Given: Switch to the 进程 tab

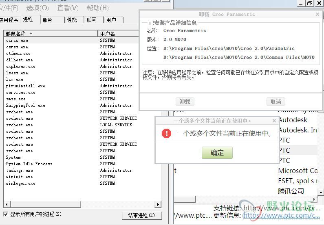Looking at the screenshot, I should 28,19.
